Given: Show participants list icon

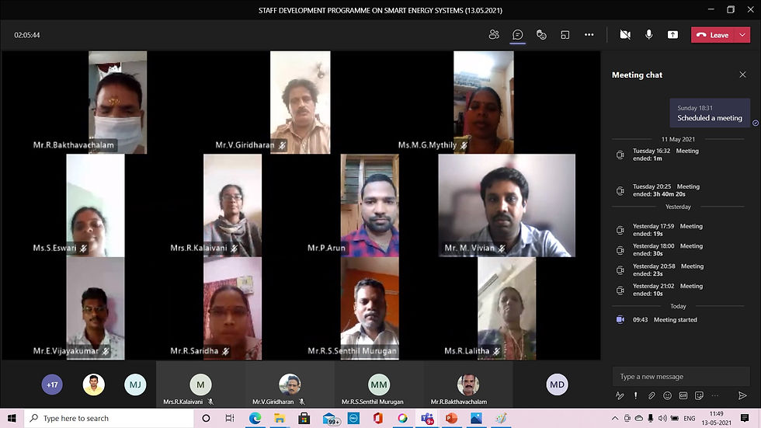Looking at the screenshot, I should coord(494,34).
